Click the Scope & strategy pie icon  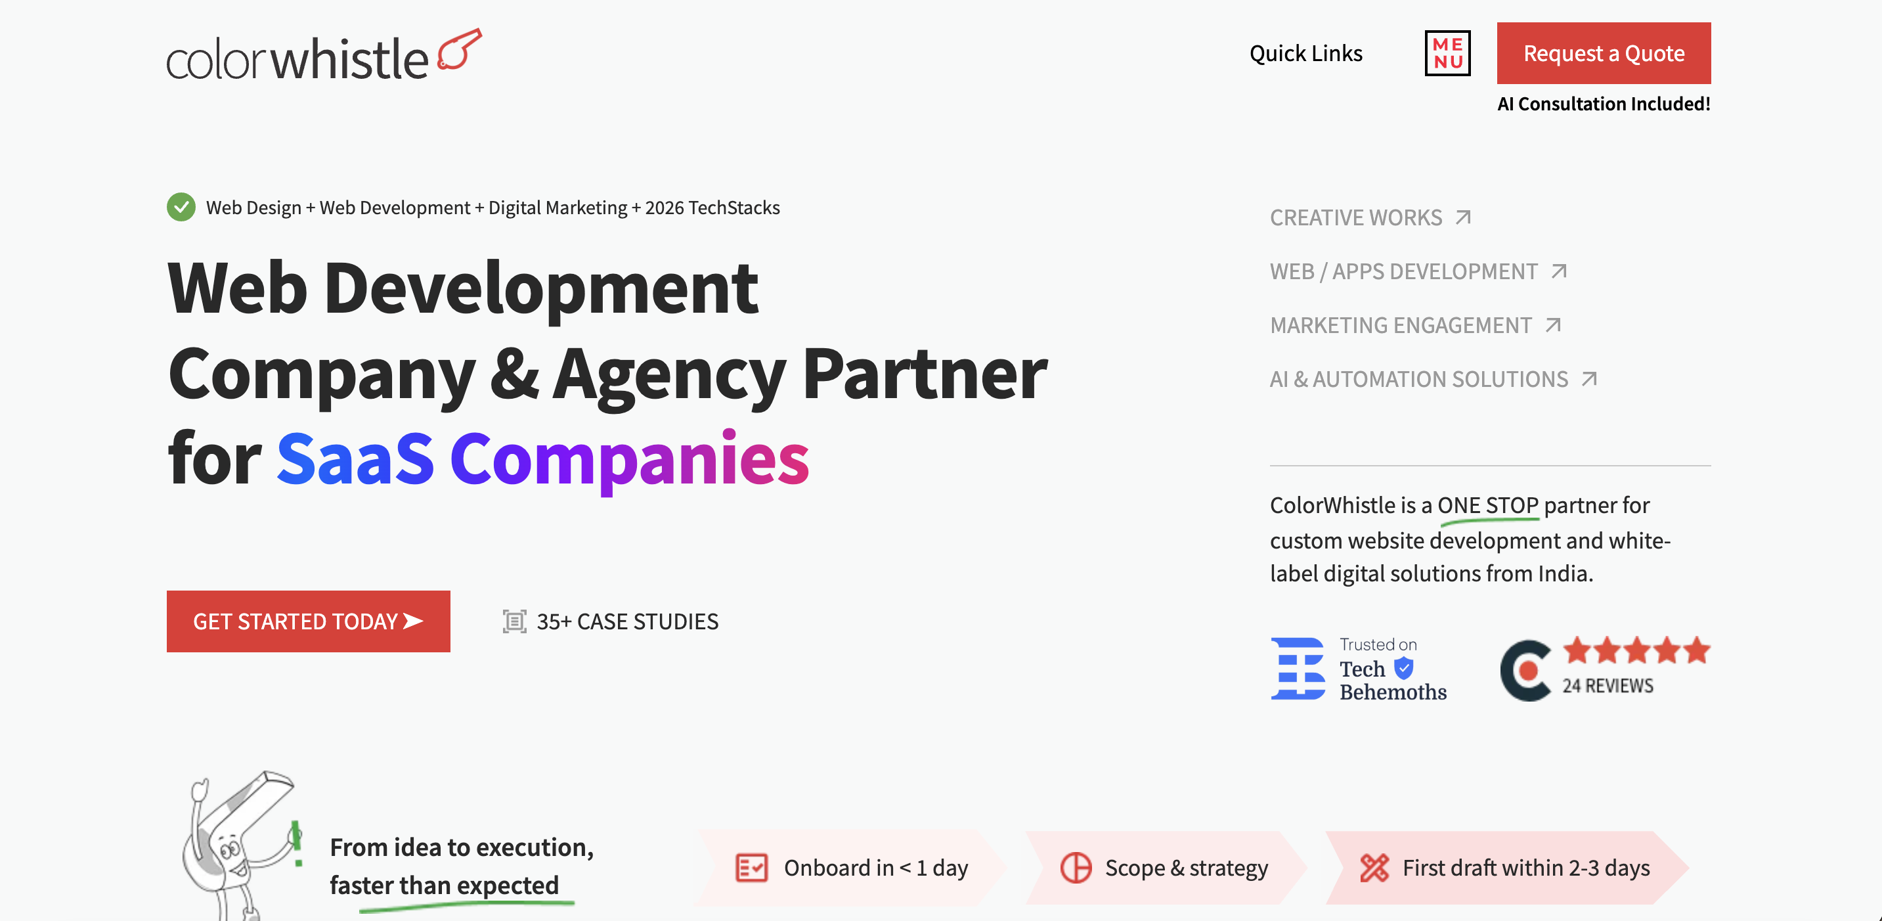click(x=1076, y=868)
